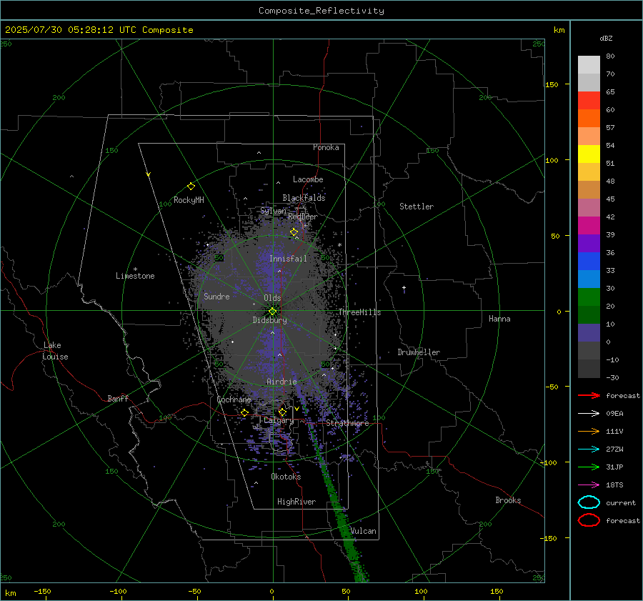Select the bright green 30–20 dBZ swatch
The image size is (643, 601).
589,297
